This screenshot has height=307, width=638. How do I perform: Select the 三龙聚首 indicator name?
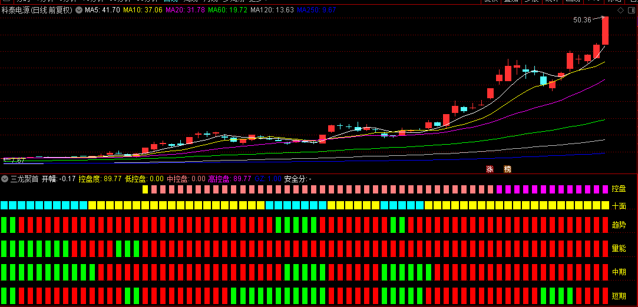24,179
